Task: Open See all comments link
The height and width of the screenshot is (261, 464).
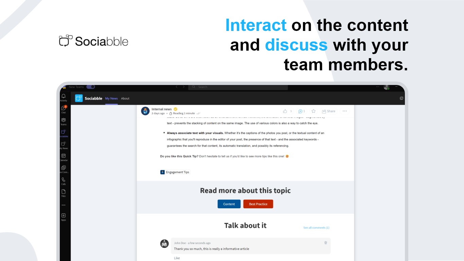Action: tap(316, 228)
